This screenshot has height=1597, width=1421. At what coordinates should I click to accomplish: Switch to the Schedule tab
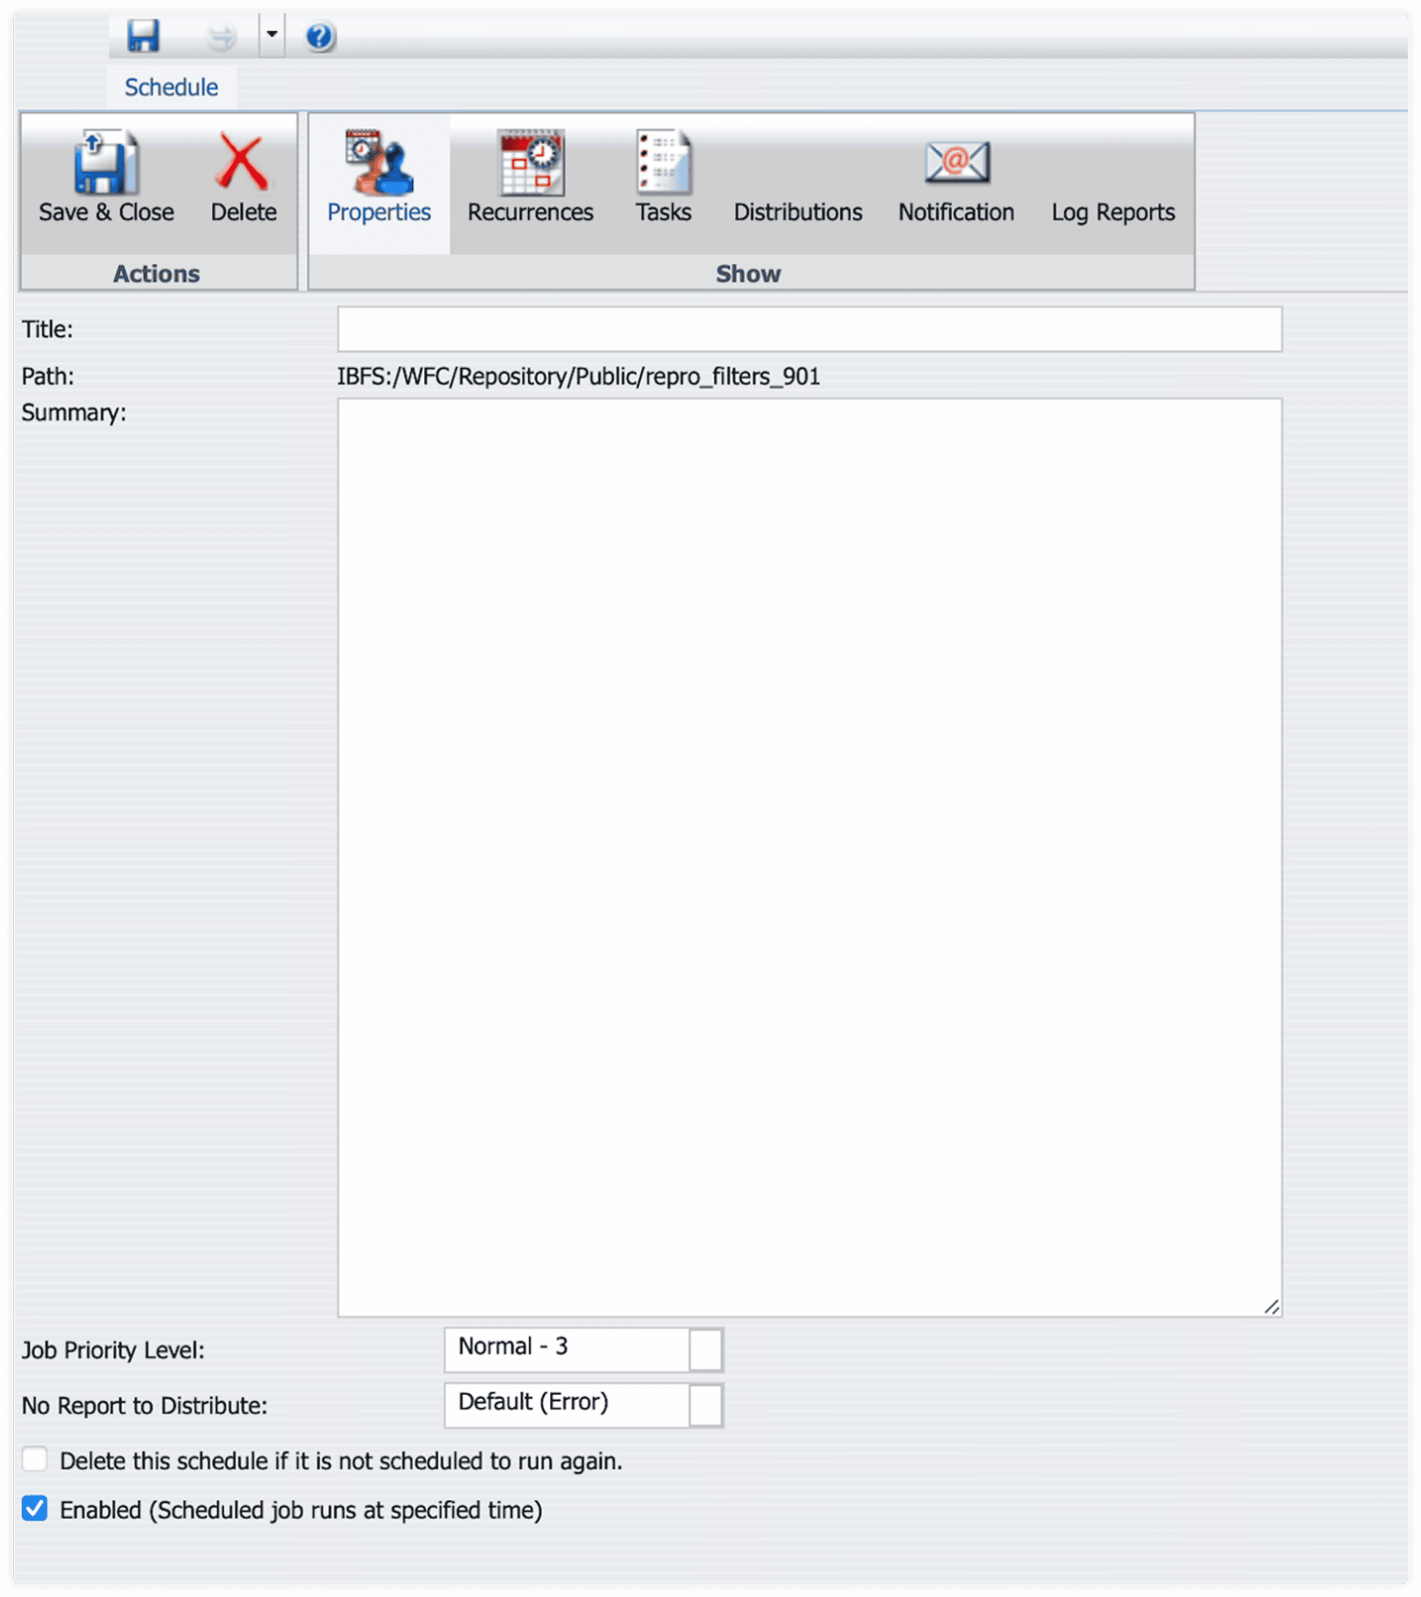click(170, 86)
